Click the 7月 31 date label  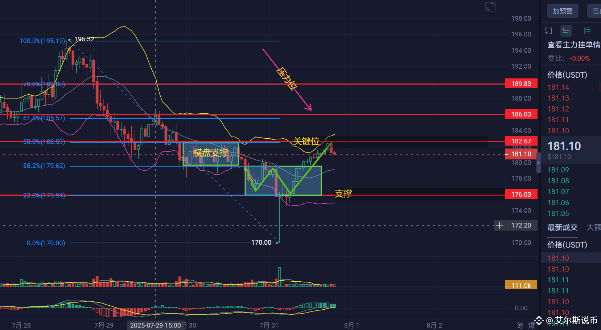[x=269, y=325]
